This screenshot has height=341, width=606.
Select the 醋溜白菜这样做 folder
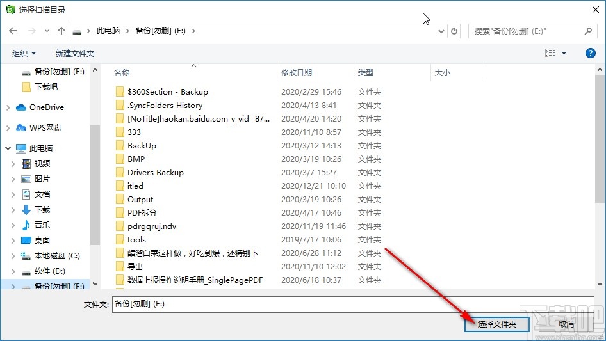pos(193,253)
